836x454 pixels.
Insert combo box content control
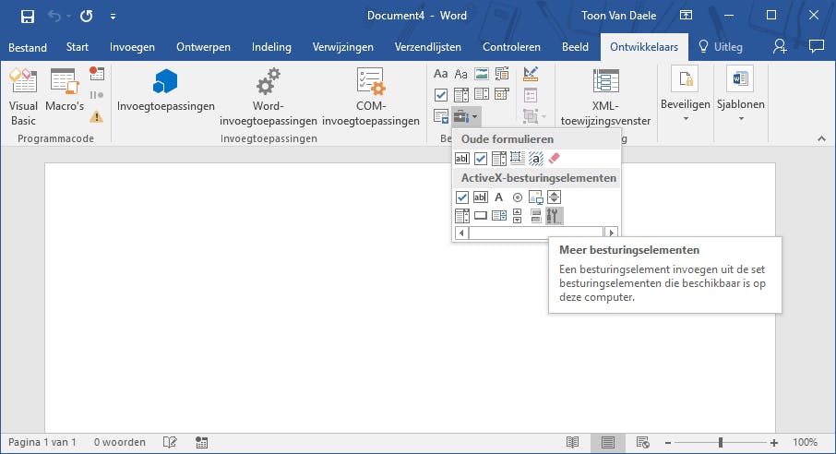[x=460, y=95]
